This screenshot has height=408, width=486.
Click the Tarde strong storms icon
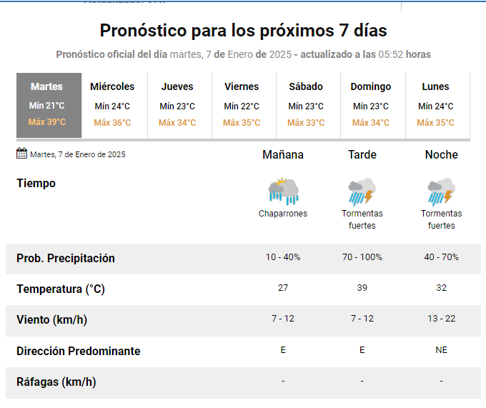(x=362, y=191)
